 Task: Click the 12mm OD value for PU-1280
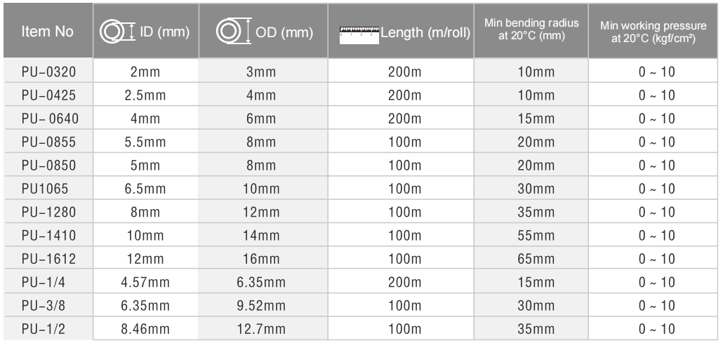click(x=261, y=212)
